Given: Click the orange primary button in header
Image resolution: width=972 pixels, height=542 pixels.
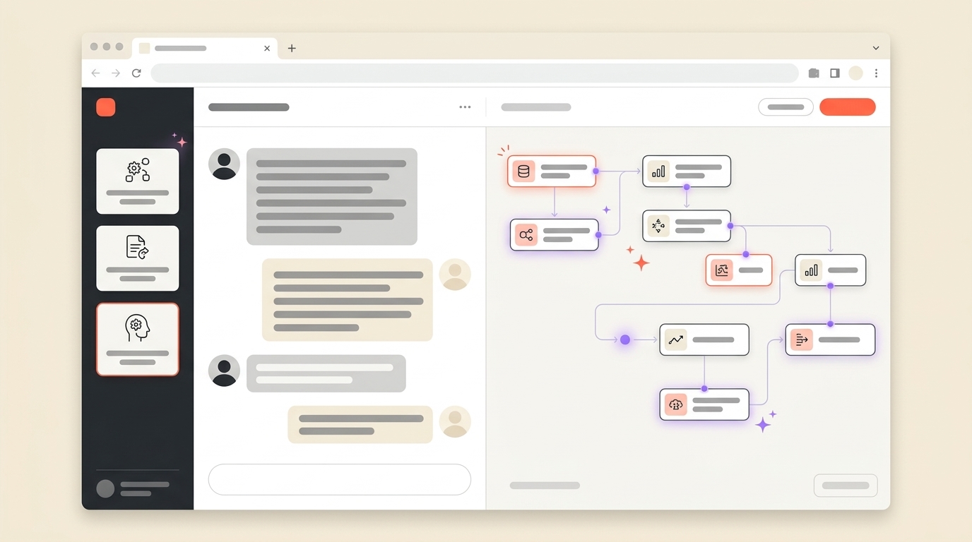Looking at the screenshot, I should (x=848, y=107).
